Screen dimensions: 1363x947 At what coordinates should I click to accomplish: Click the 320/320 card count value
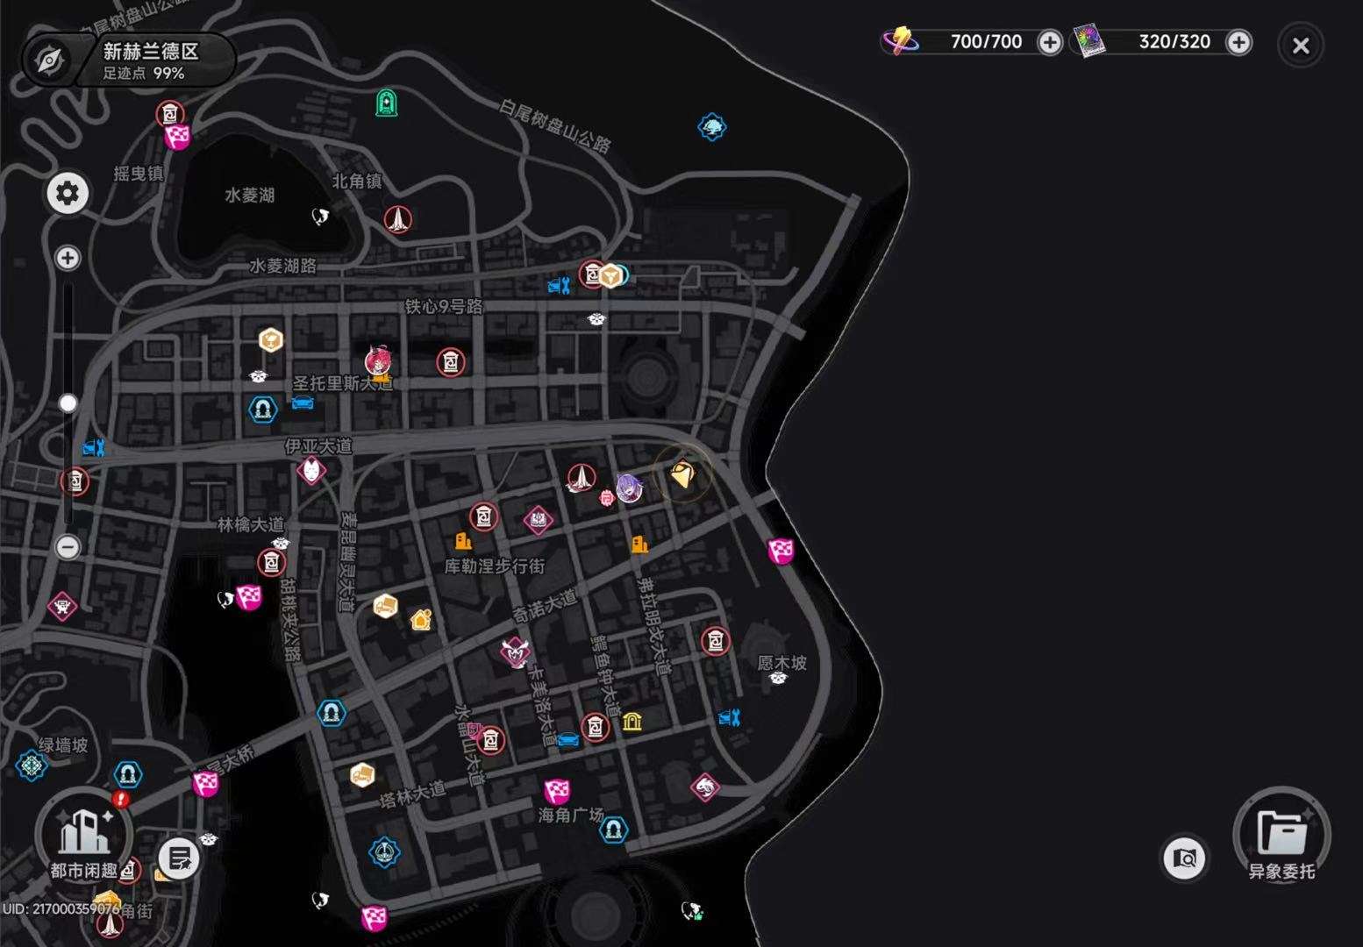[x=1174, y=41]
